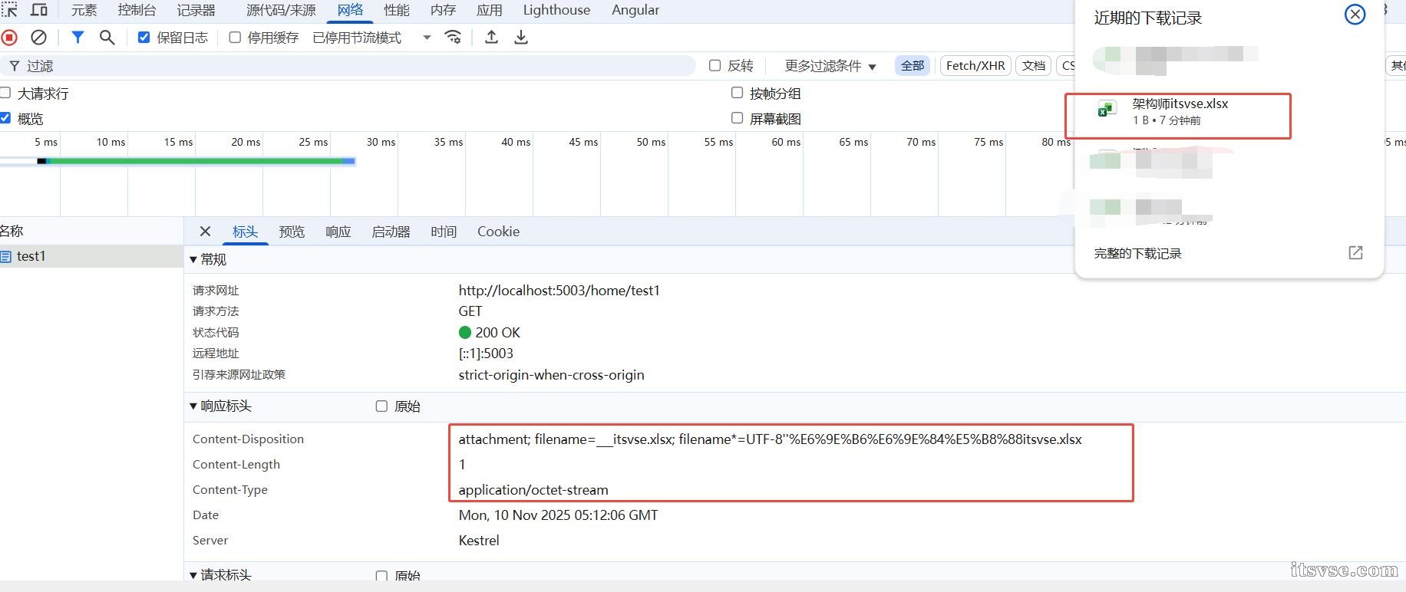Open the 启动器 tab
Image resolution: width=1406 pixels, height=592 pixels.
pos(391,232)
